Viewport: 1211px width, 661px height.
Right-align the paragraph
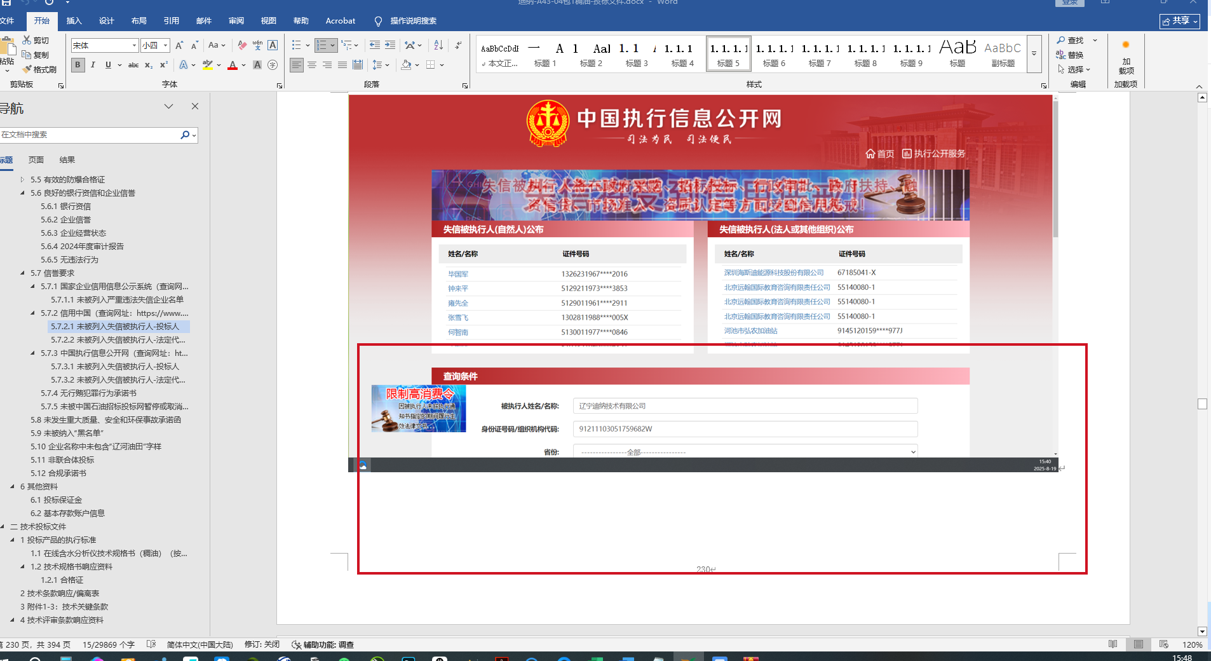coord(327,65)
